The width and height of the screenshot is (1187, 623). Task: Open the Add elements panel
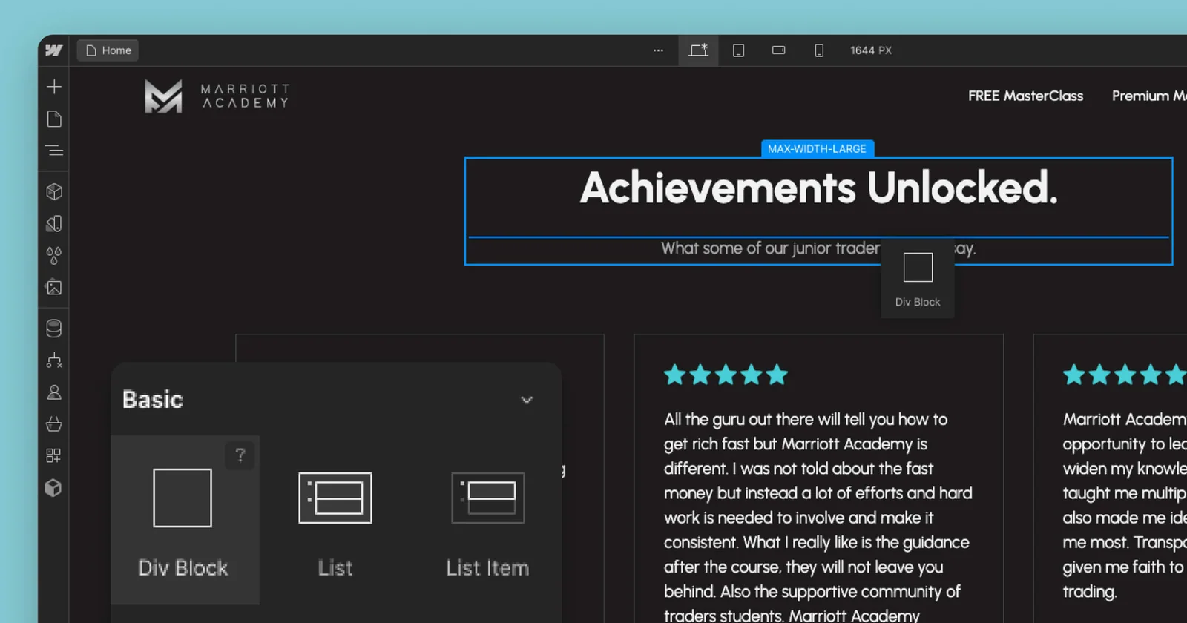pos(54,87)
